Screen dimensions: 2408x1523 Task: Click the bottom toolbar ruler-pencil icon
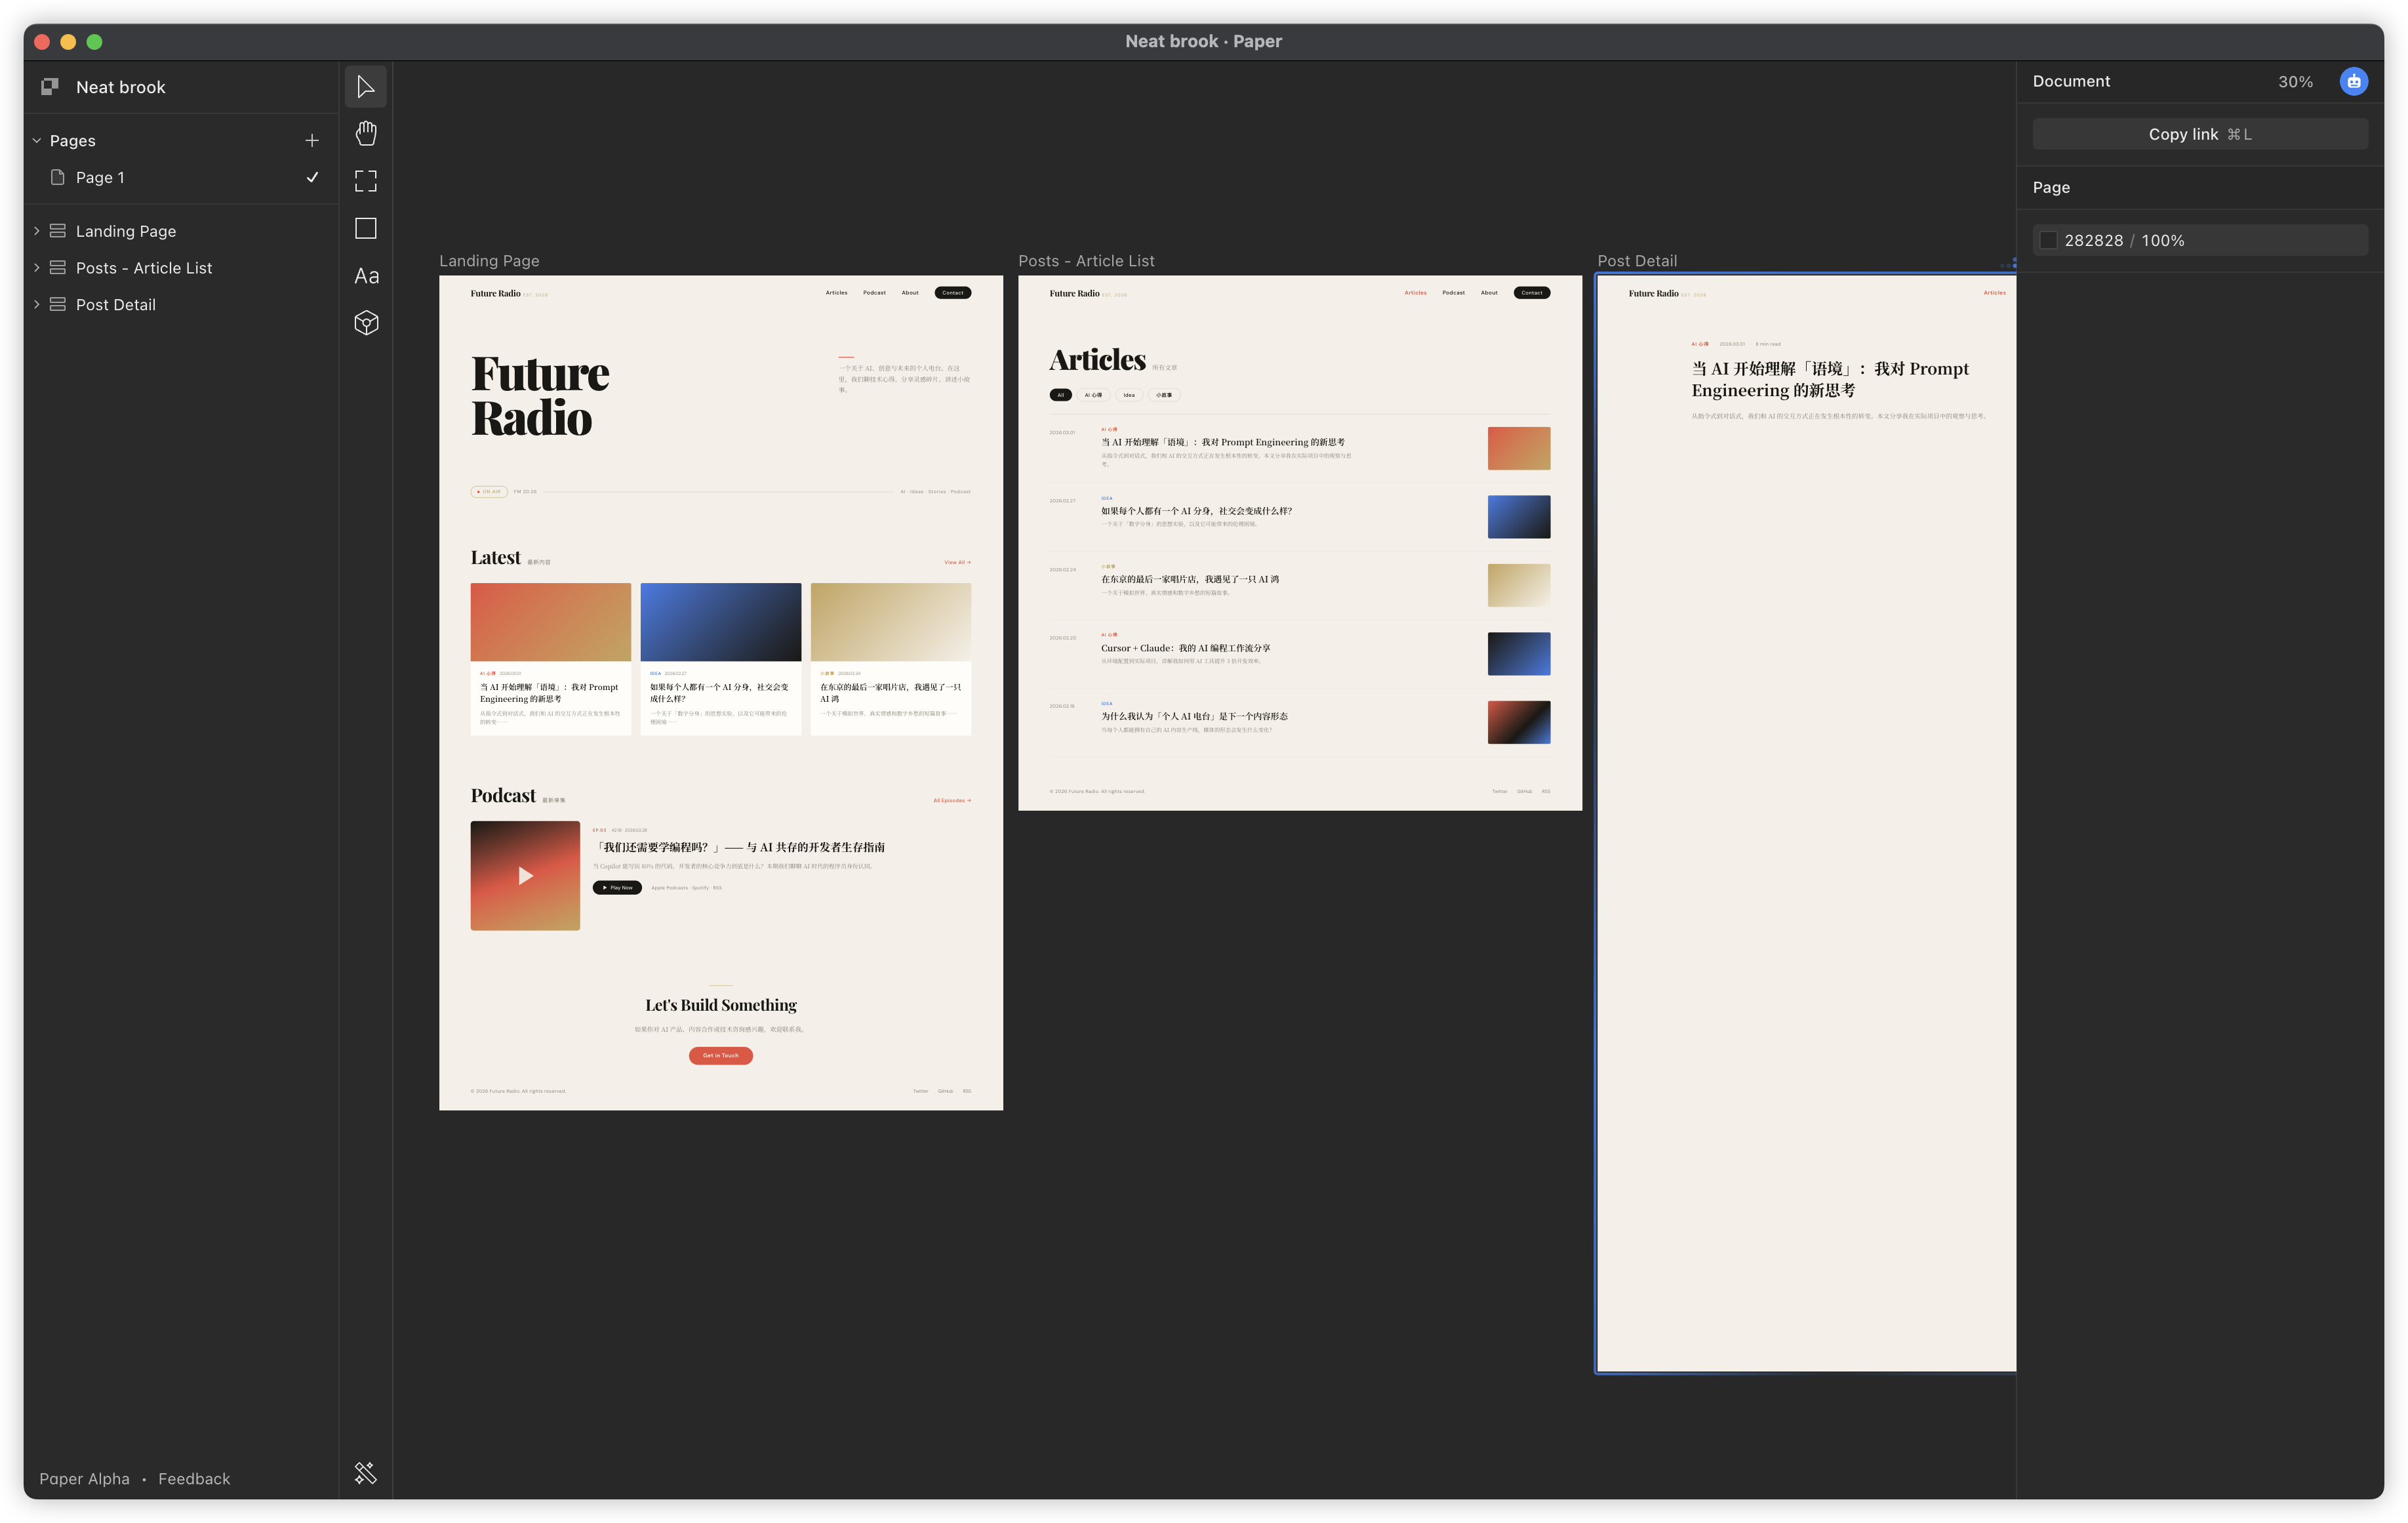(x=366, y=1472)
